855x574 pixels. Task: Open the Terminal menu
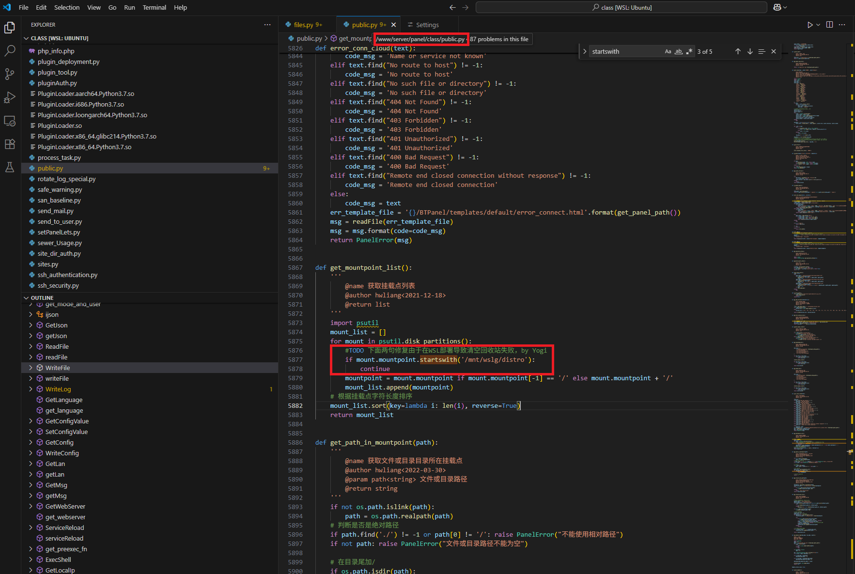click(x=155, y=7)
